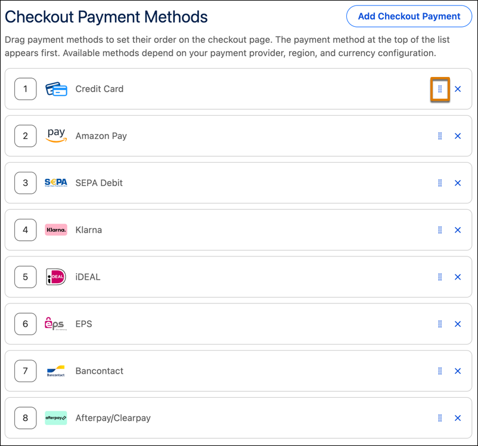This screenshot has width=478, height=446.
Task: Click the Bancontact drag handle icon
Action: pos(440,371)
